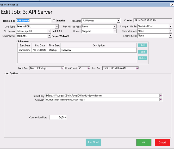Open the Run Missed Jobs dropdown
This screenshot has width=174, height=149.
pos(115,27)
